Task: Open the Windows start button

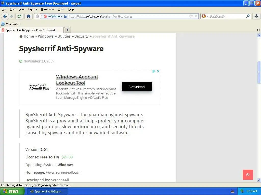Action: coord(12,191)
